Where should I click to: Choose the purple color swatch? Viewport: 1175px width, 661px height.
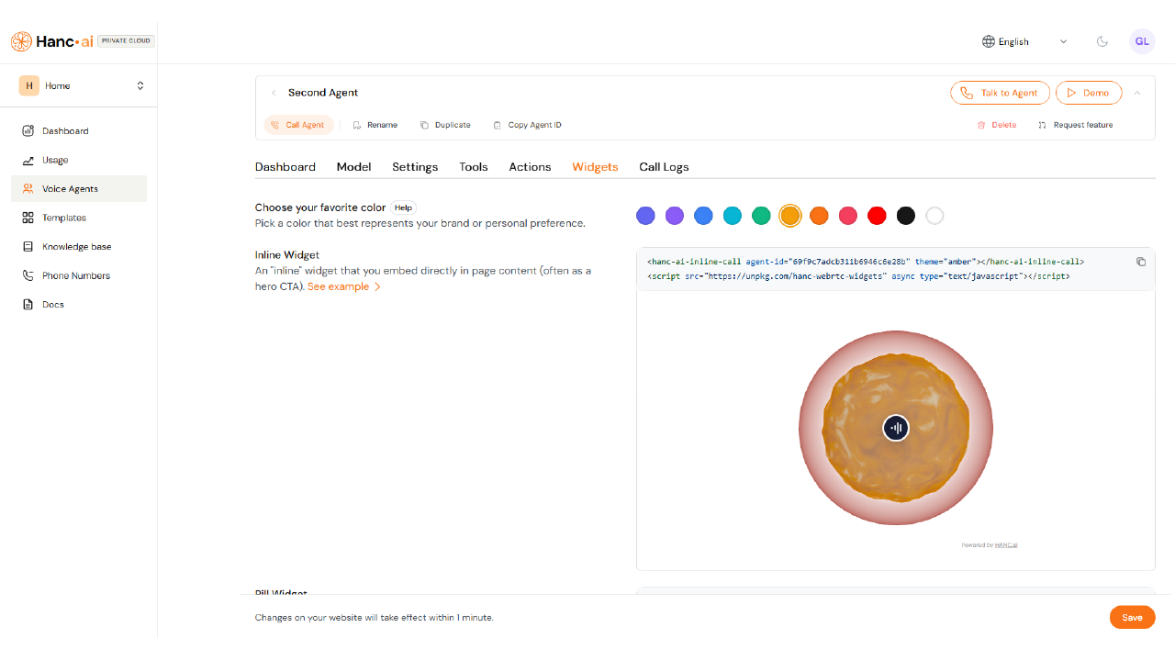coord(675,216)
